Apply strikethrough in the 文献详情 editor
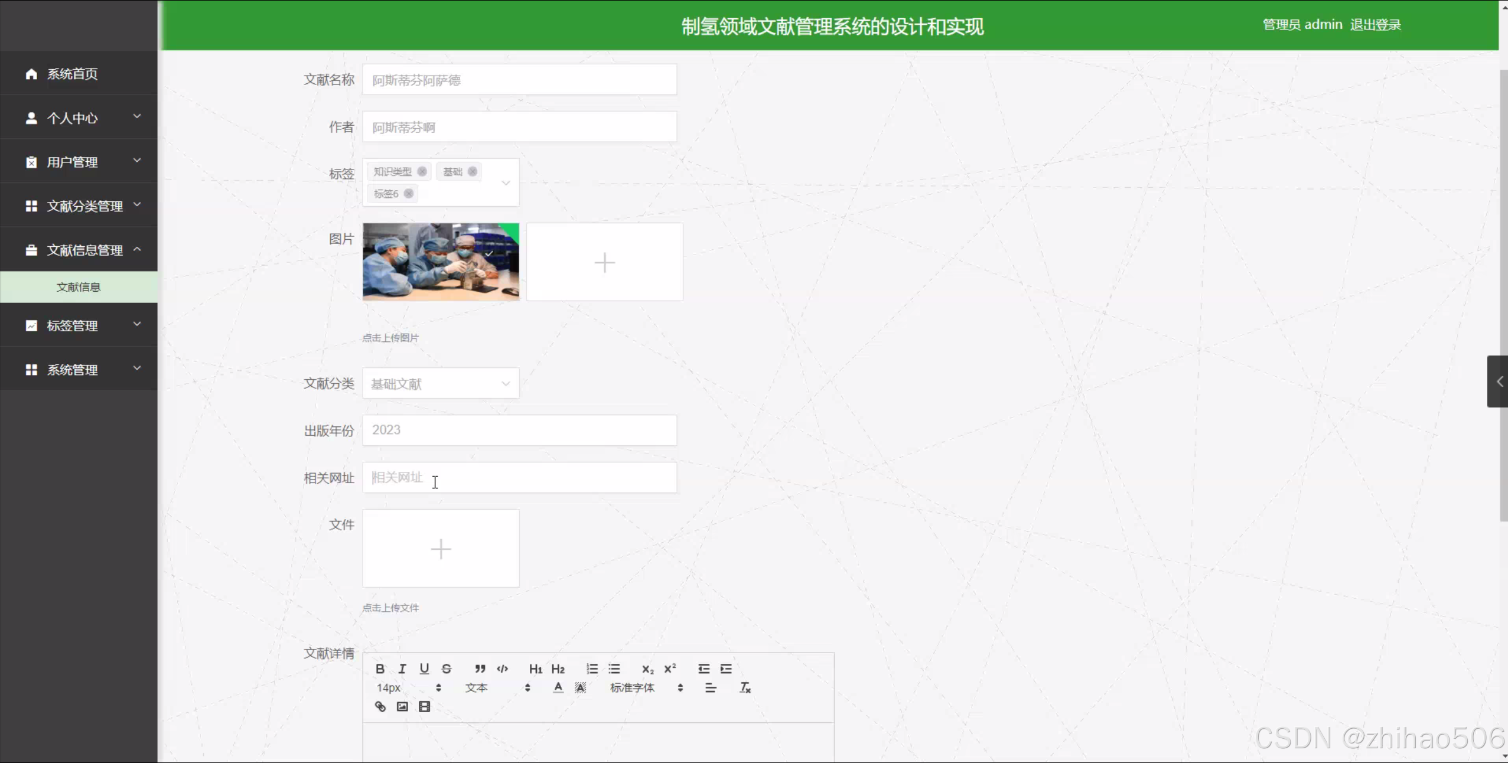This screenshot has width=1508, height=763. pyautogui.click(x=447, y=669)
